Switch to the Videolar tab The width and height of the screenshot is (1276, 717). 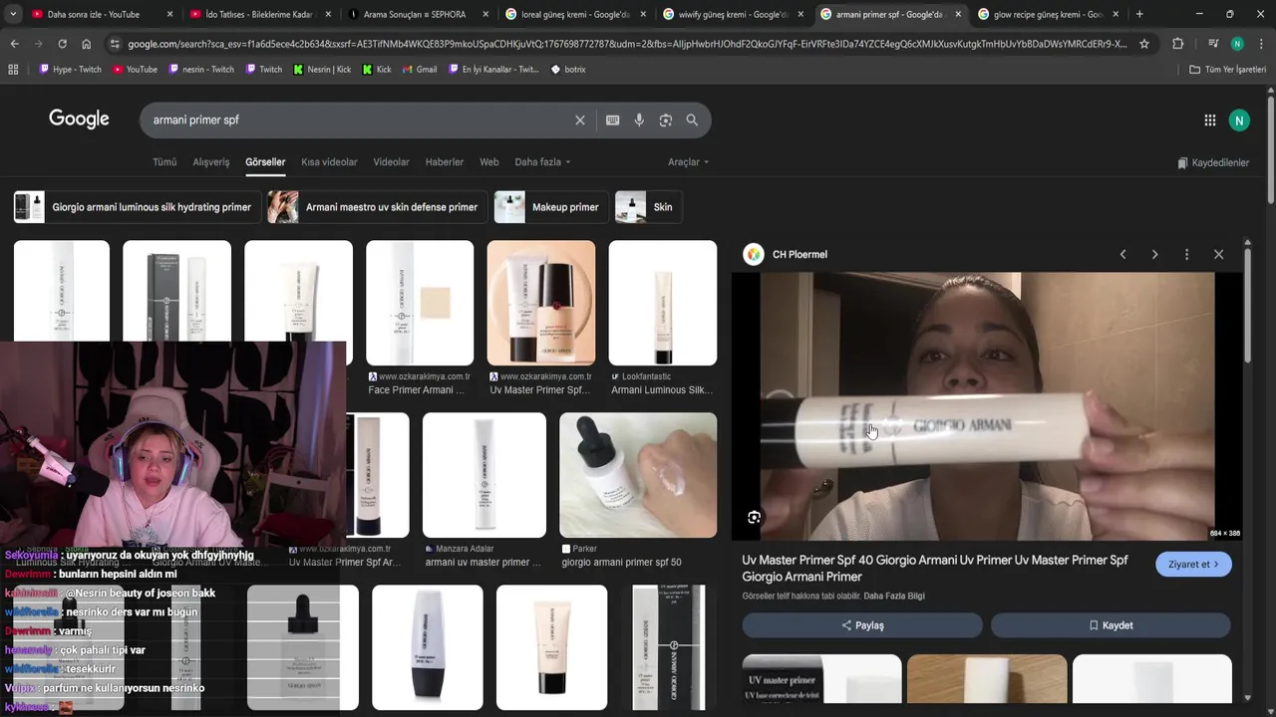[391, 162]
